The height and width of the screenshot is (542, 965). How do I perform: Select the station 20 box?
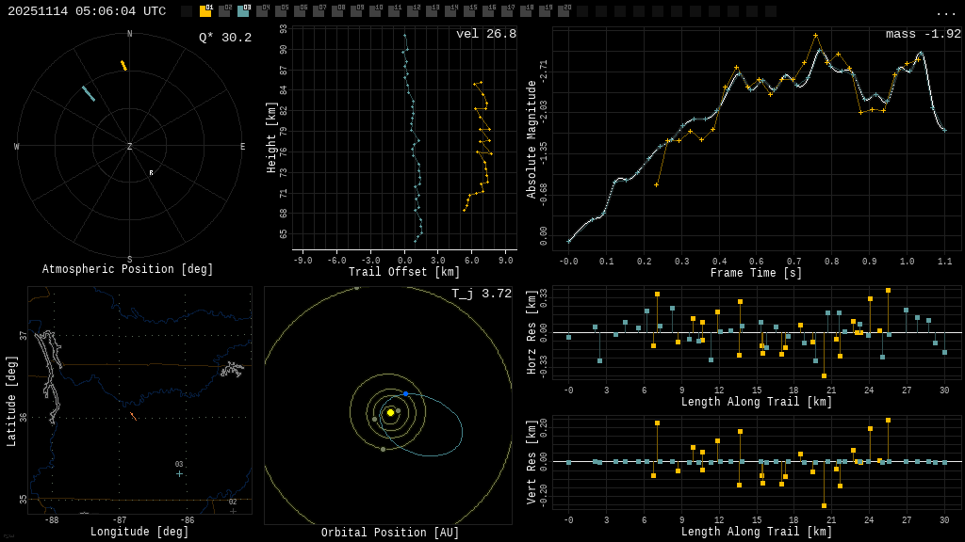pos(564,11)
